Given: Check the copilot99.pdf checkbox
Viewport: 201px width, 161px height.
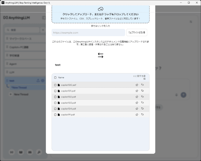Looking at the screenshot, I should click(55, 115).
